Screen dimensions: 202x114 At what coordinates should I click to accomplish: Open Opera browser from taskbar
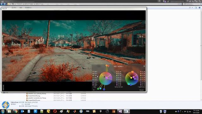[x=55, y=111]
